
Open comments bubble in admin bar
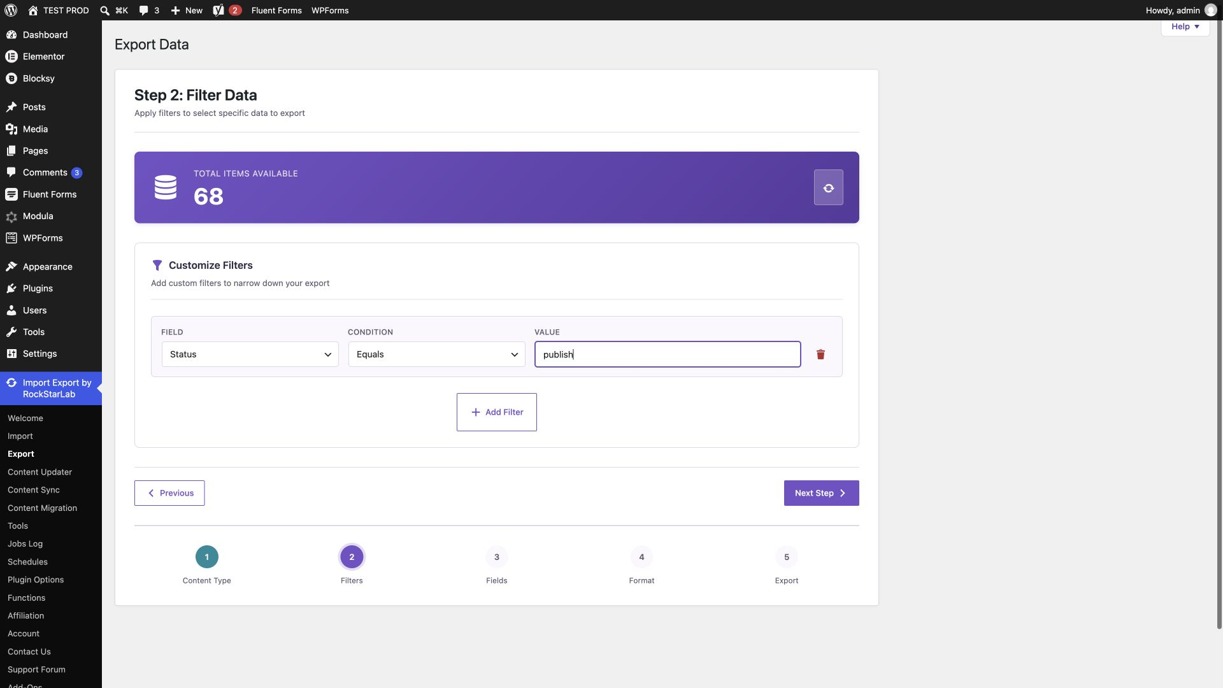[x=149, y=10]
